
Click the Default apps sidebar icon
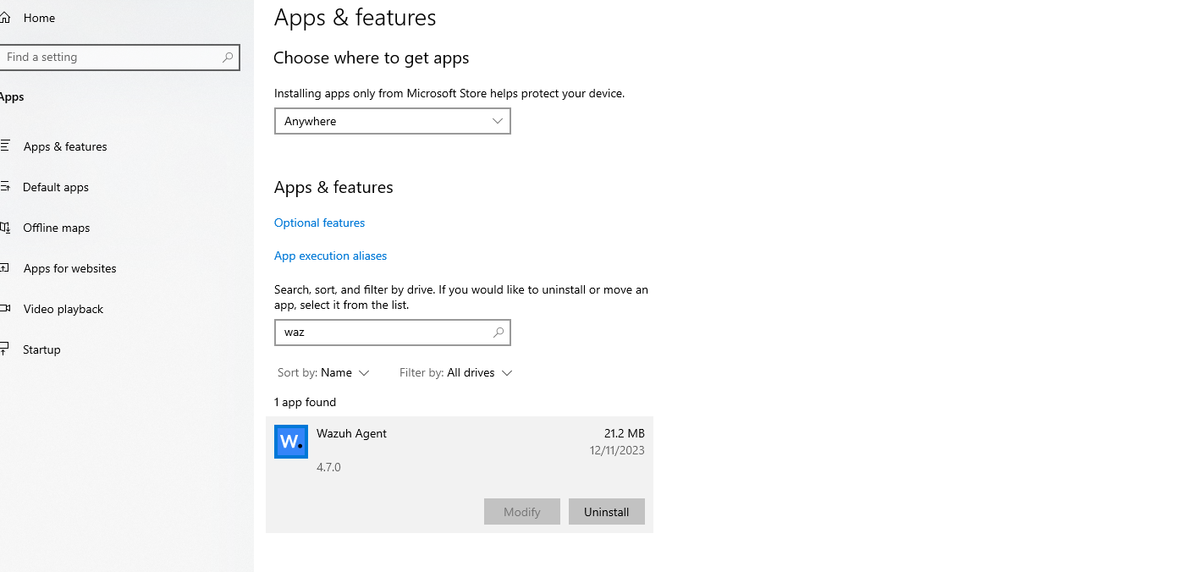point(5,187)
